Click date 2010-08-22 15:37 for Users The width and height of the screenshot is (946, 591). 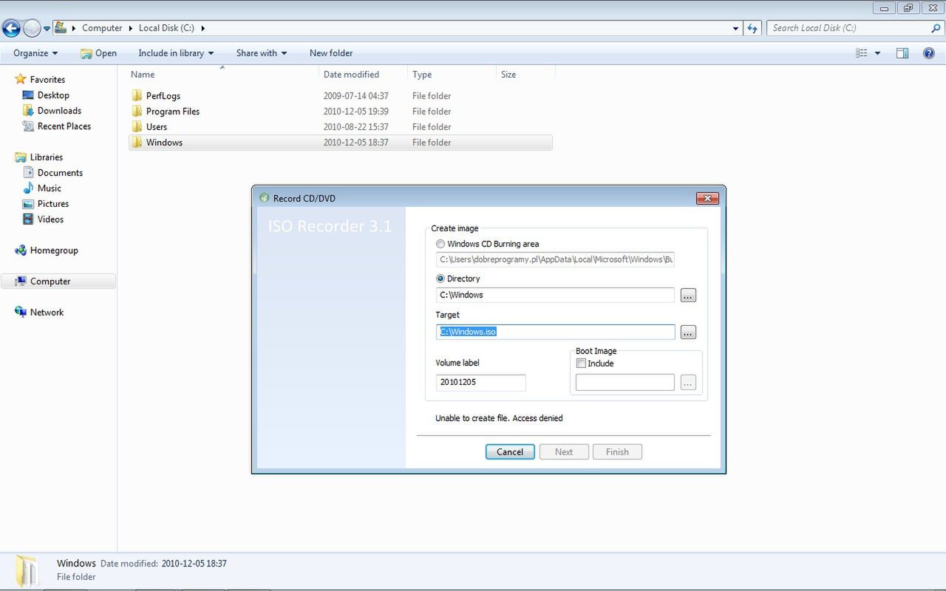pos(355,127)
